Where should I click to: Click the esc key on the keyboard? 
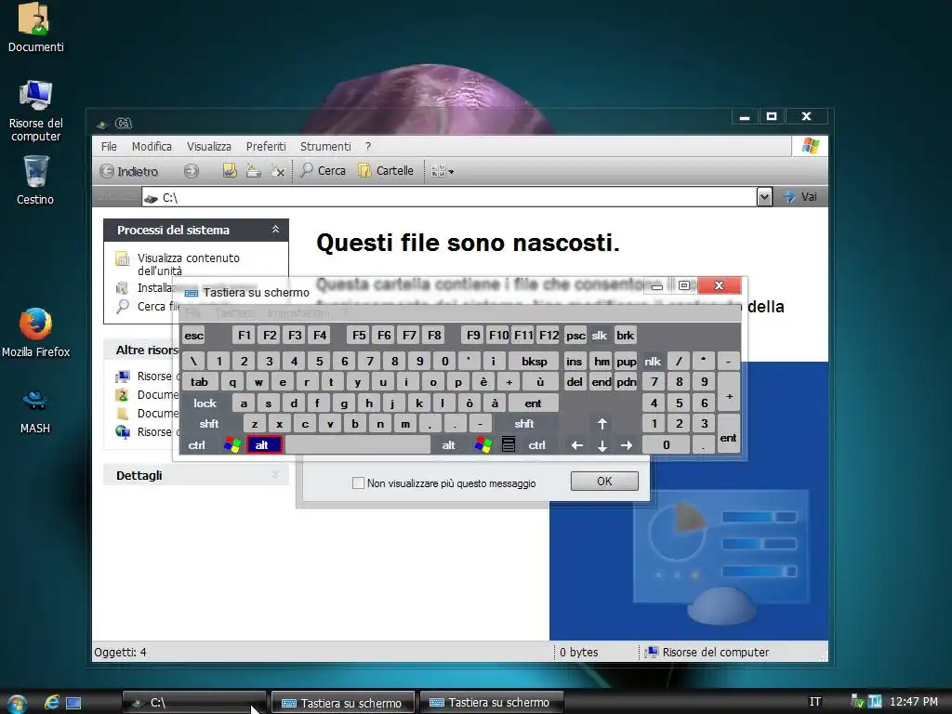coord(194,335)
